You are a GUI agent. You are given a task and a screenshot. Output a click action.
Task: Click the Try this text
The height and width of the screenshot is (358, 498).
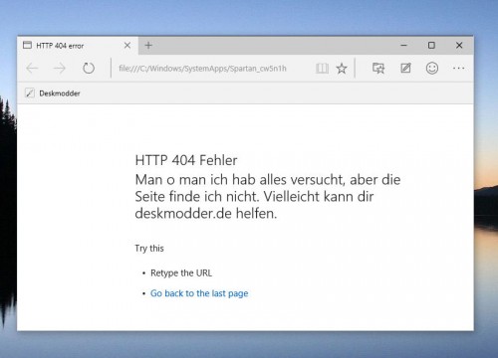pos(149,249)
